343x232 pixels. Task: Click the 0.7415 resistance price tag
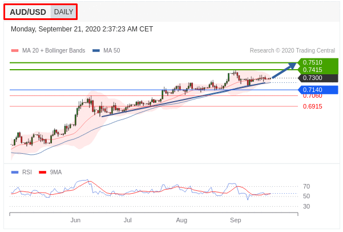point(318,70)
